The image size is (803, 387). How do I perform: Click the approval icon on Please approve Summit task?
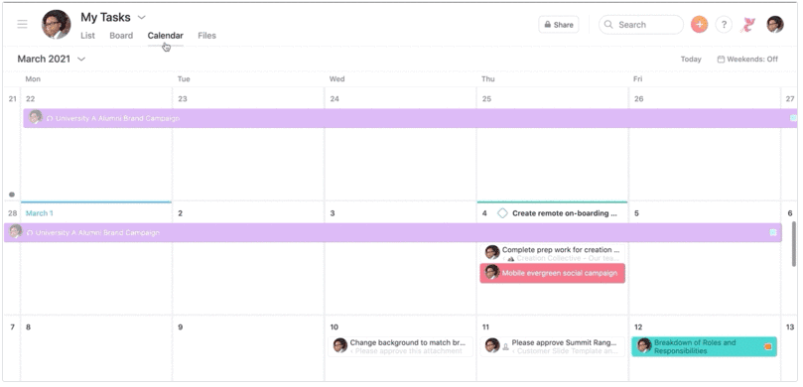(x=505, y=346)
